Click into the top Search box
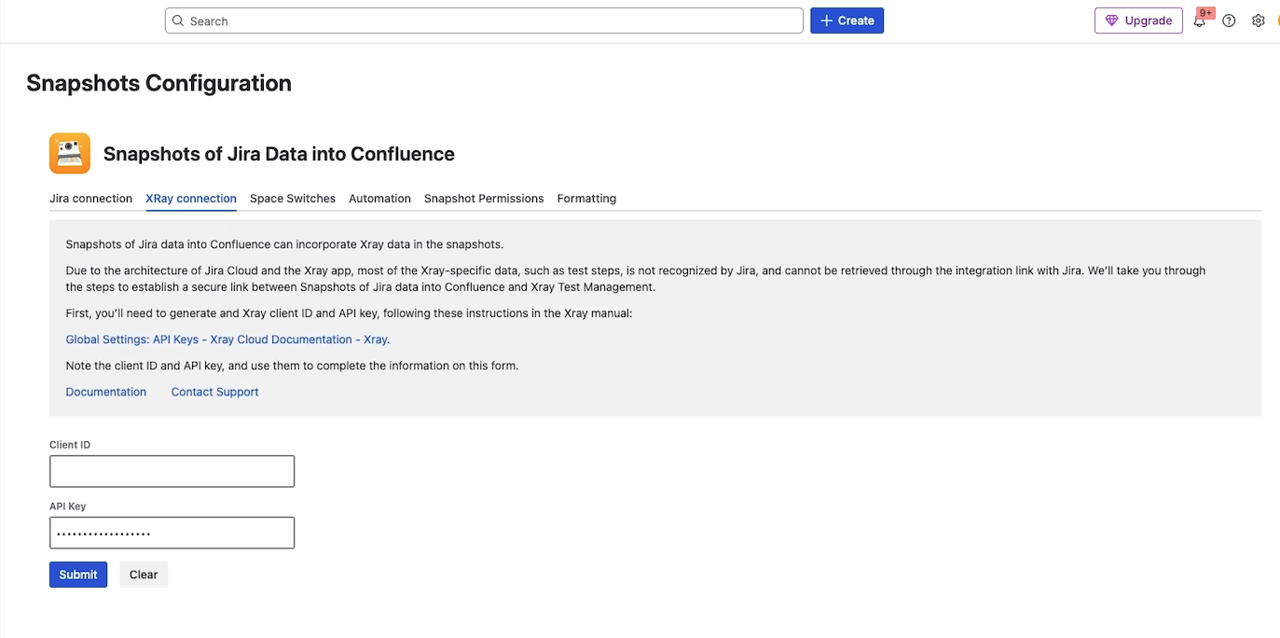Image resolution: width=1280 pixels, height=638 pixels. pos(484,21)
